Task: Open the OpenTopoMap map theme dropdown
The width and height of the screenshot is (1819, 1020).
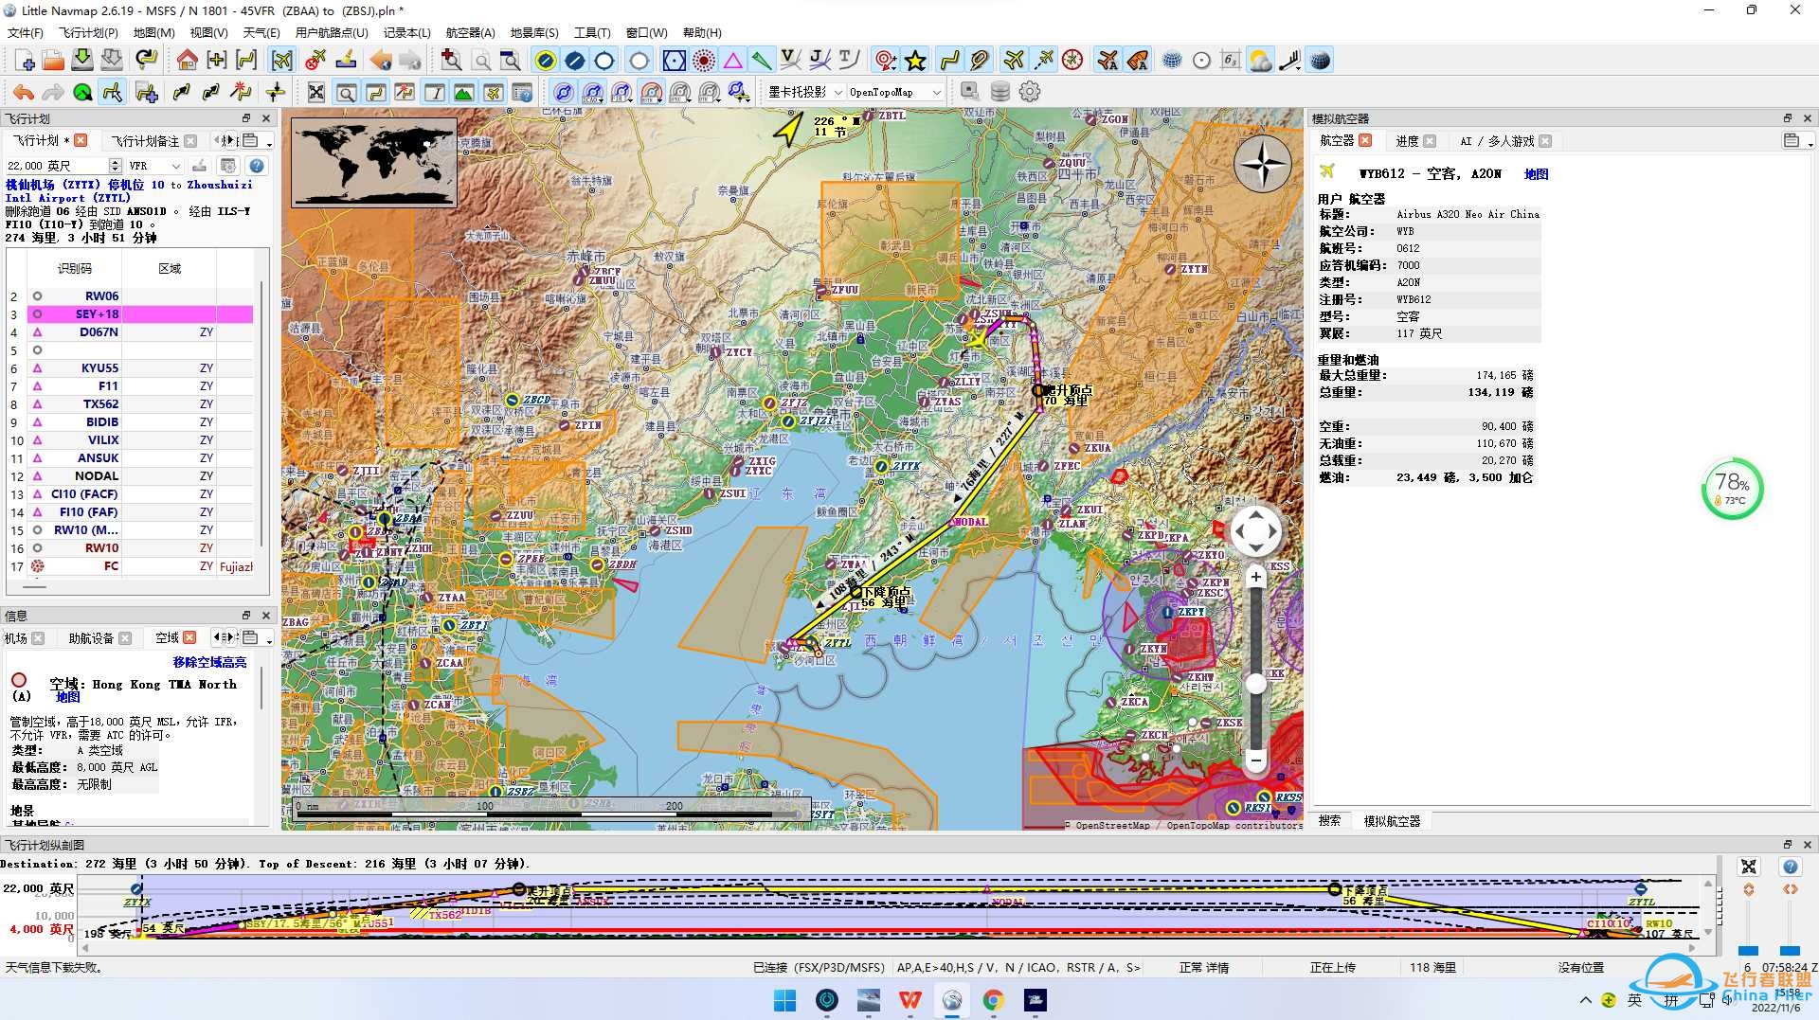Action: click(894, 93)
